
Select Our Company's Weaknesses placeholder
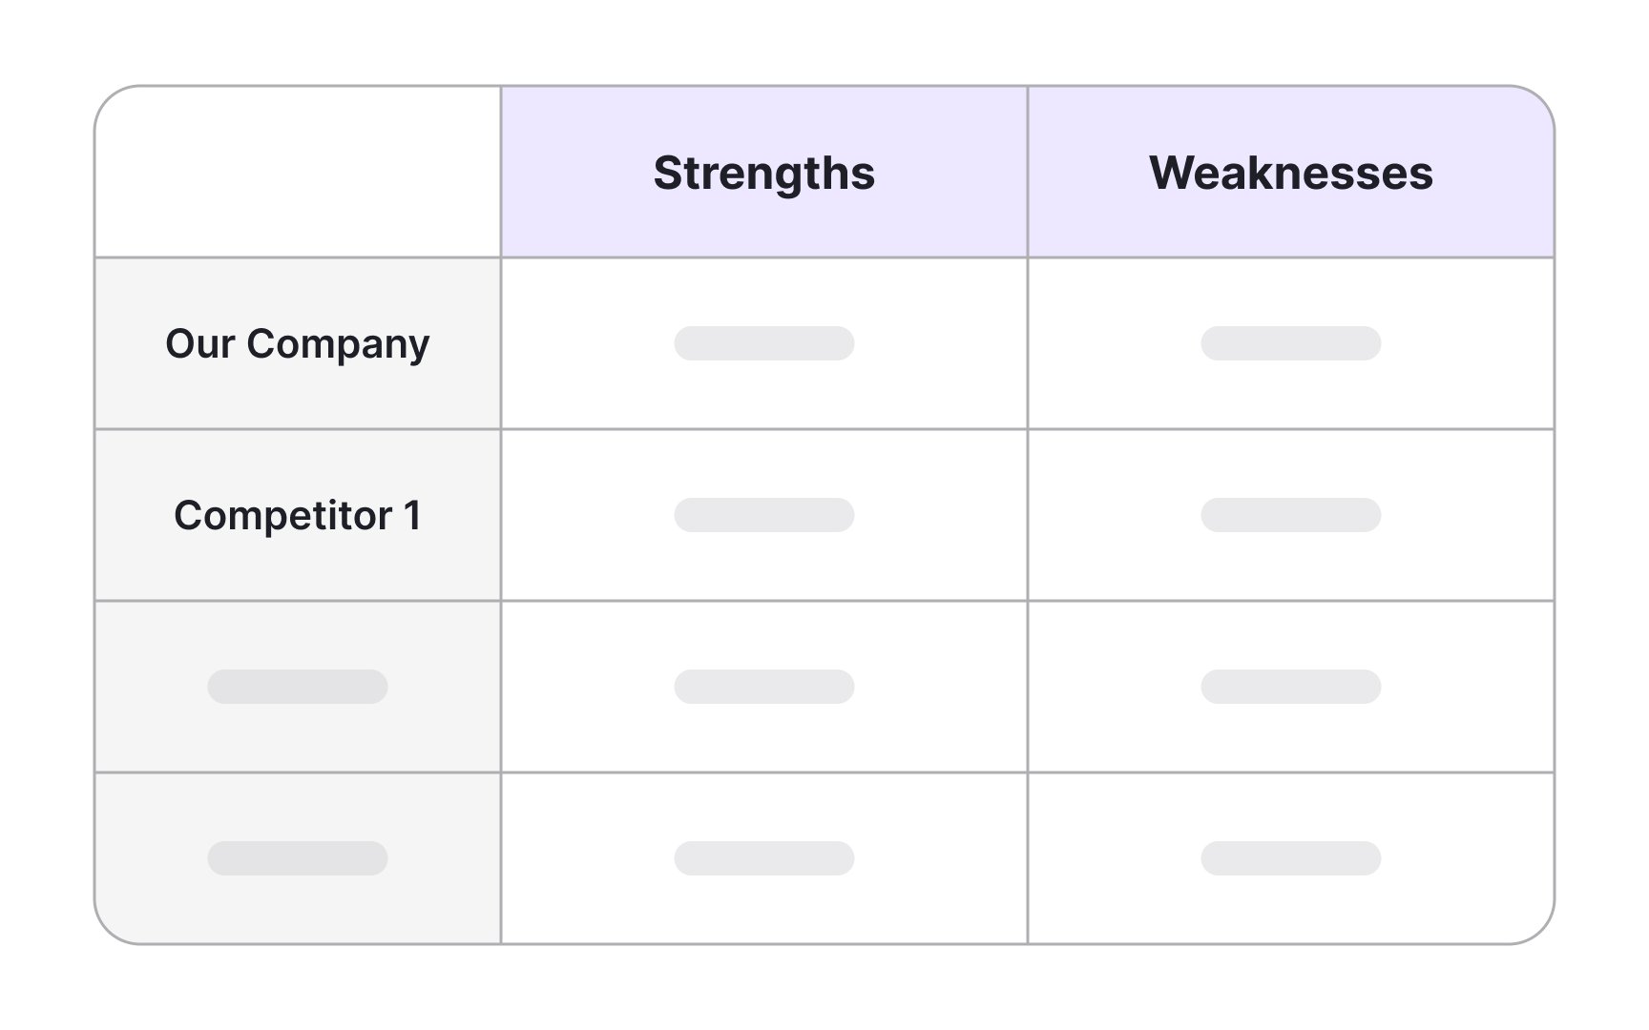pyautogui.click(x=1290, y=343)
